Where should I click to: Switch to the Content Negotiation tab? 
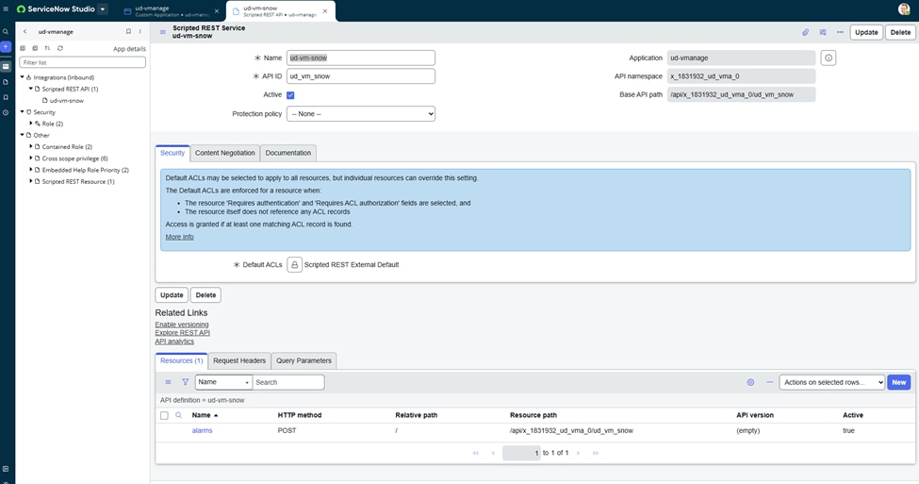point(225,153)
